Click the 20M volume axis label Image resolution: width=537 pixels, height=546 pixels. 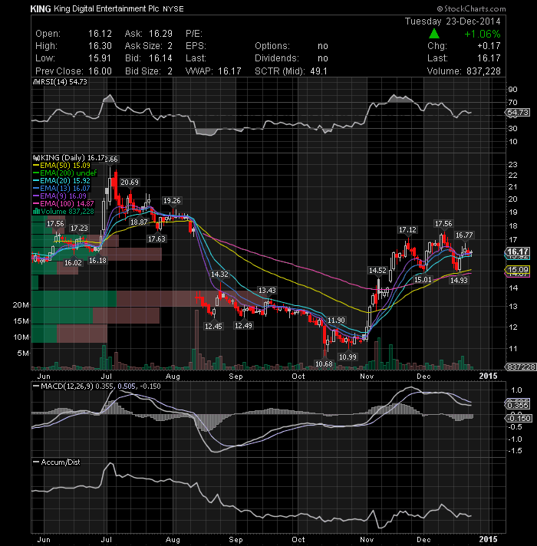point(21,305)
